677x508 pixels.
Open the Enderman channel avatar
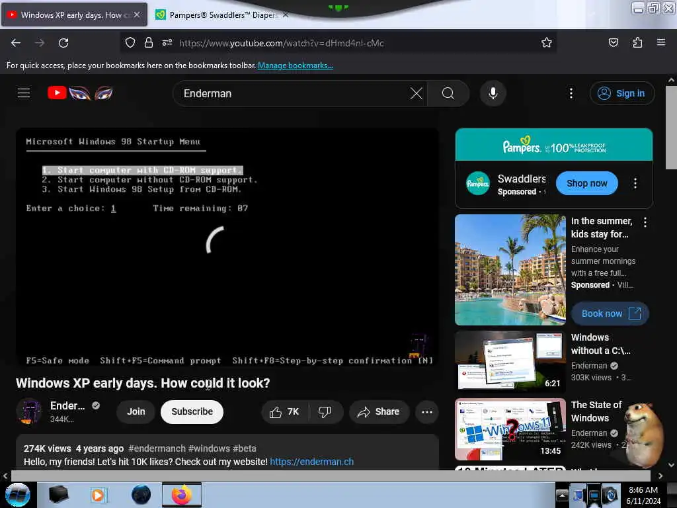pos(29,411)
